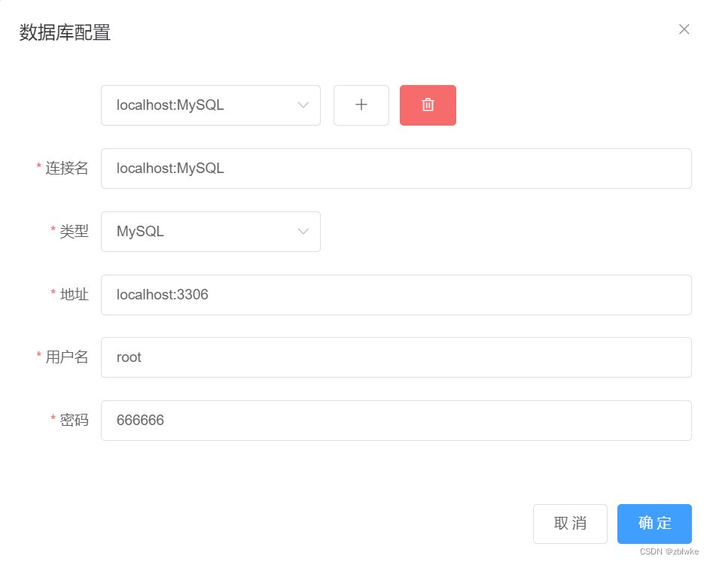Viewport: 710px width, 562px height.
Task: Click the 密码 666666 input field
Action: point(396,421)
